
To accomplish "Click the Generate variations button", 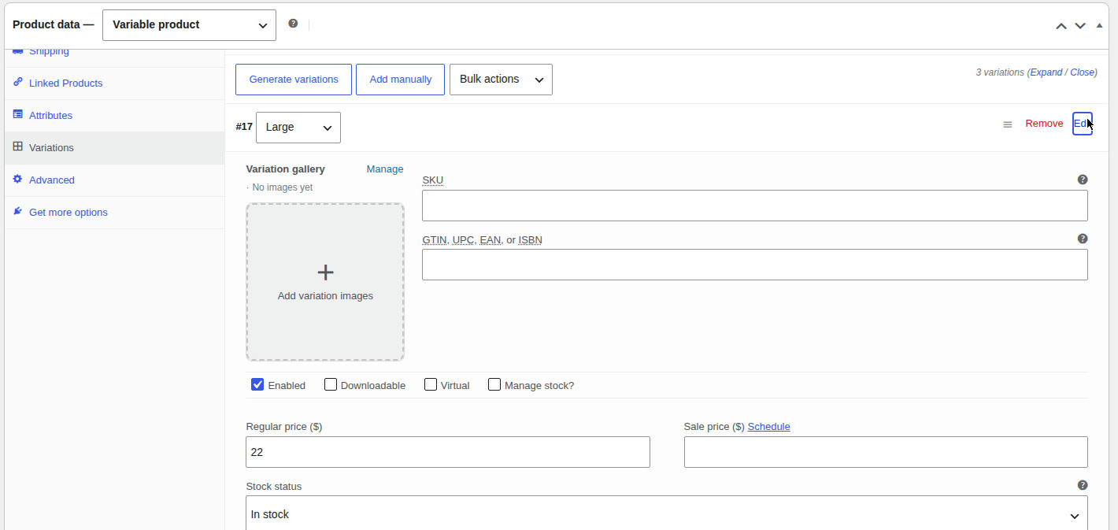I will click(294, 80).
